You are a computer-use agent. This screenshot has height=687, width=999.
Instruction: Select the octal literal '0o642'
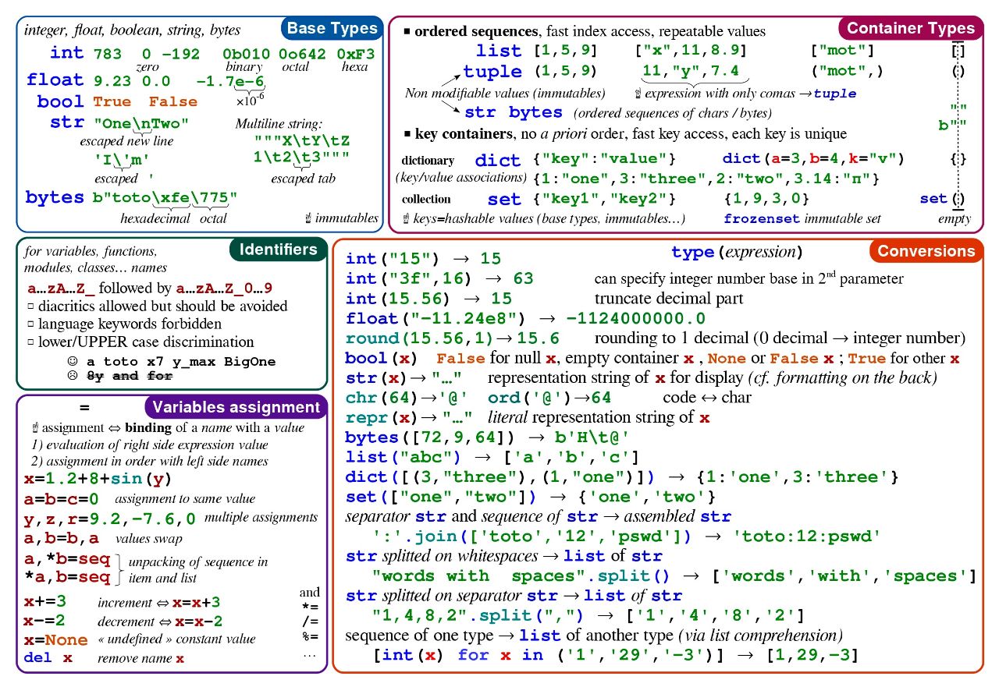tap(304, 54)
